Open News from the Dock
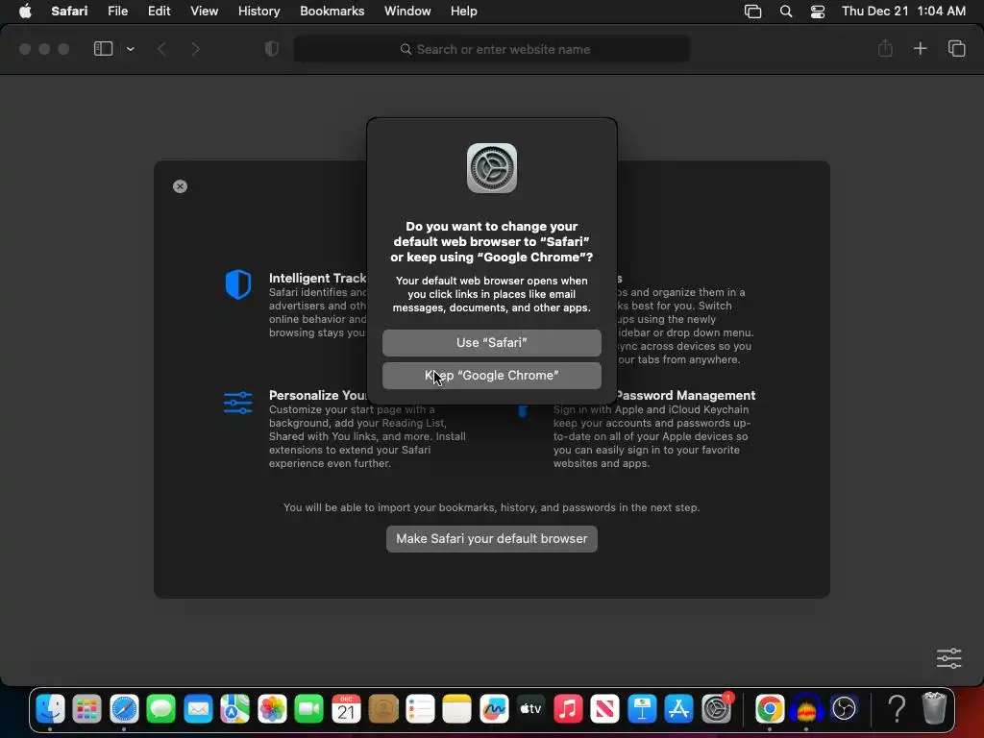This screenshot has height=738, width=984. (x=605, y=709)
